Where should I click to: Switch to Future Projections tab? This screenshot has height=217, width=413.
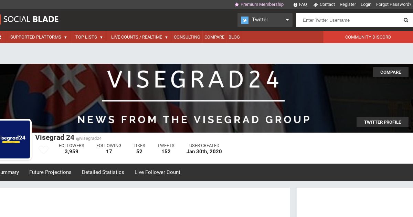point(50,172)
